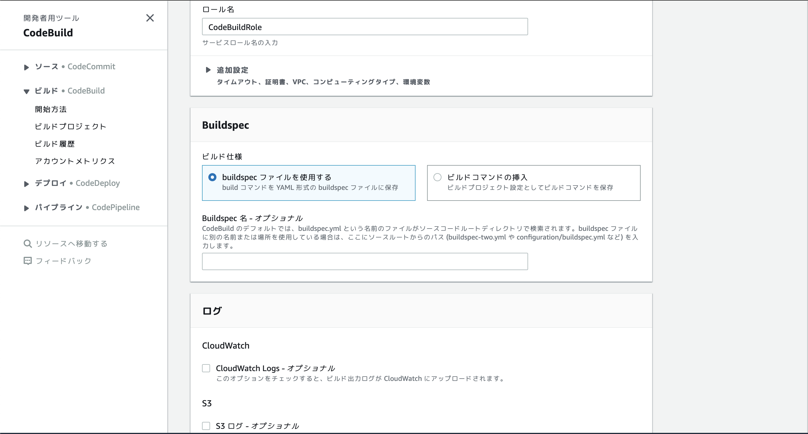Viewport: 808px width, 434px height.
Task: Close the CodeBuild sidebar panel
Action: tap(150, 18)
